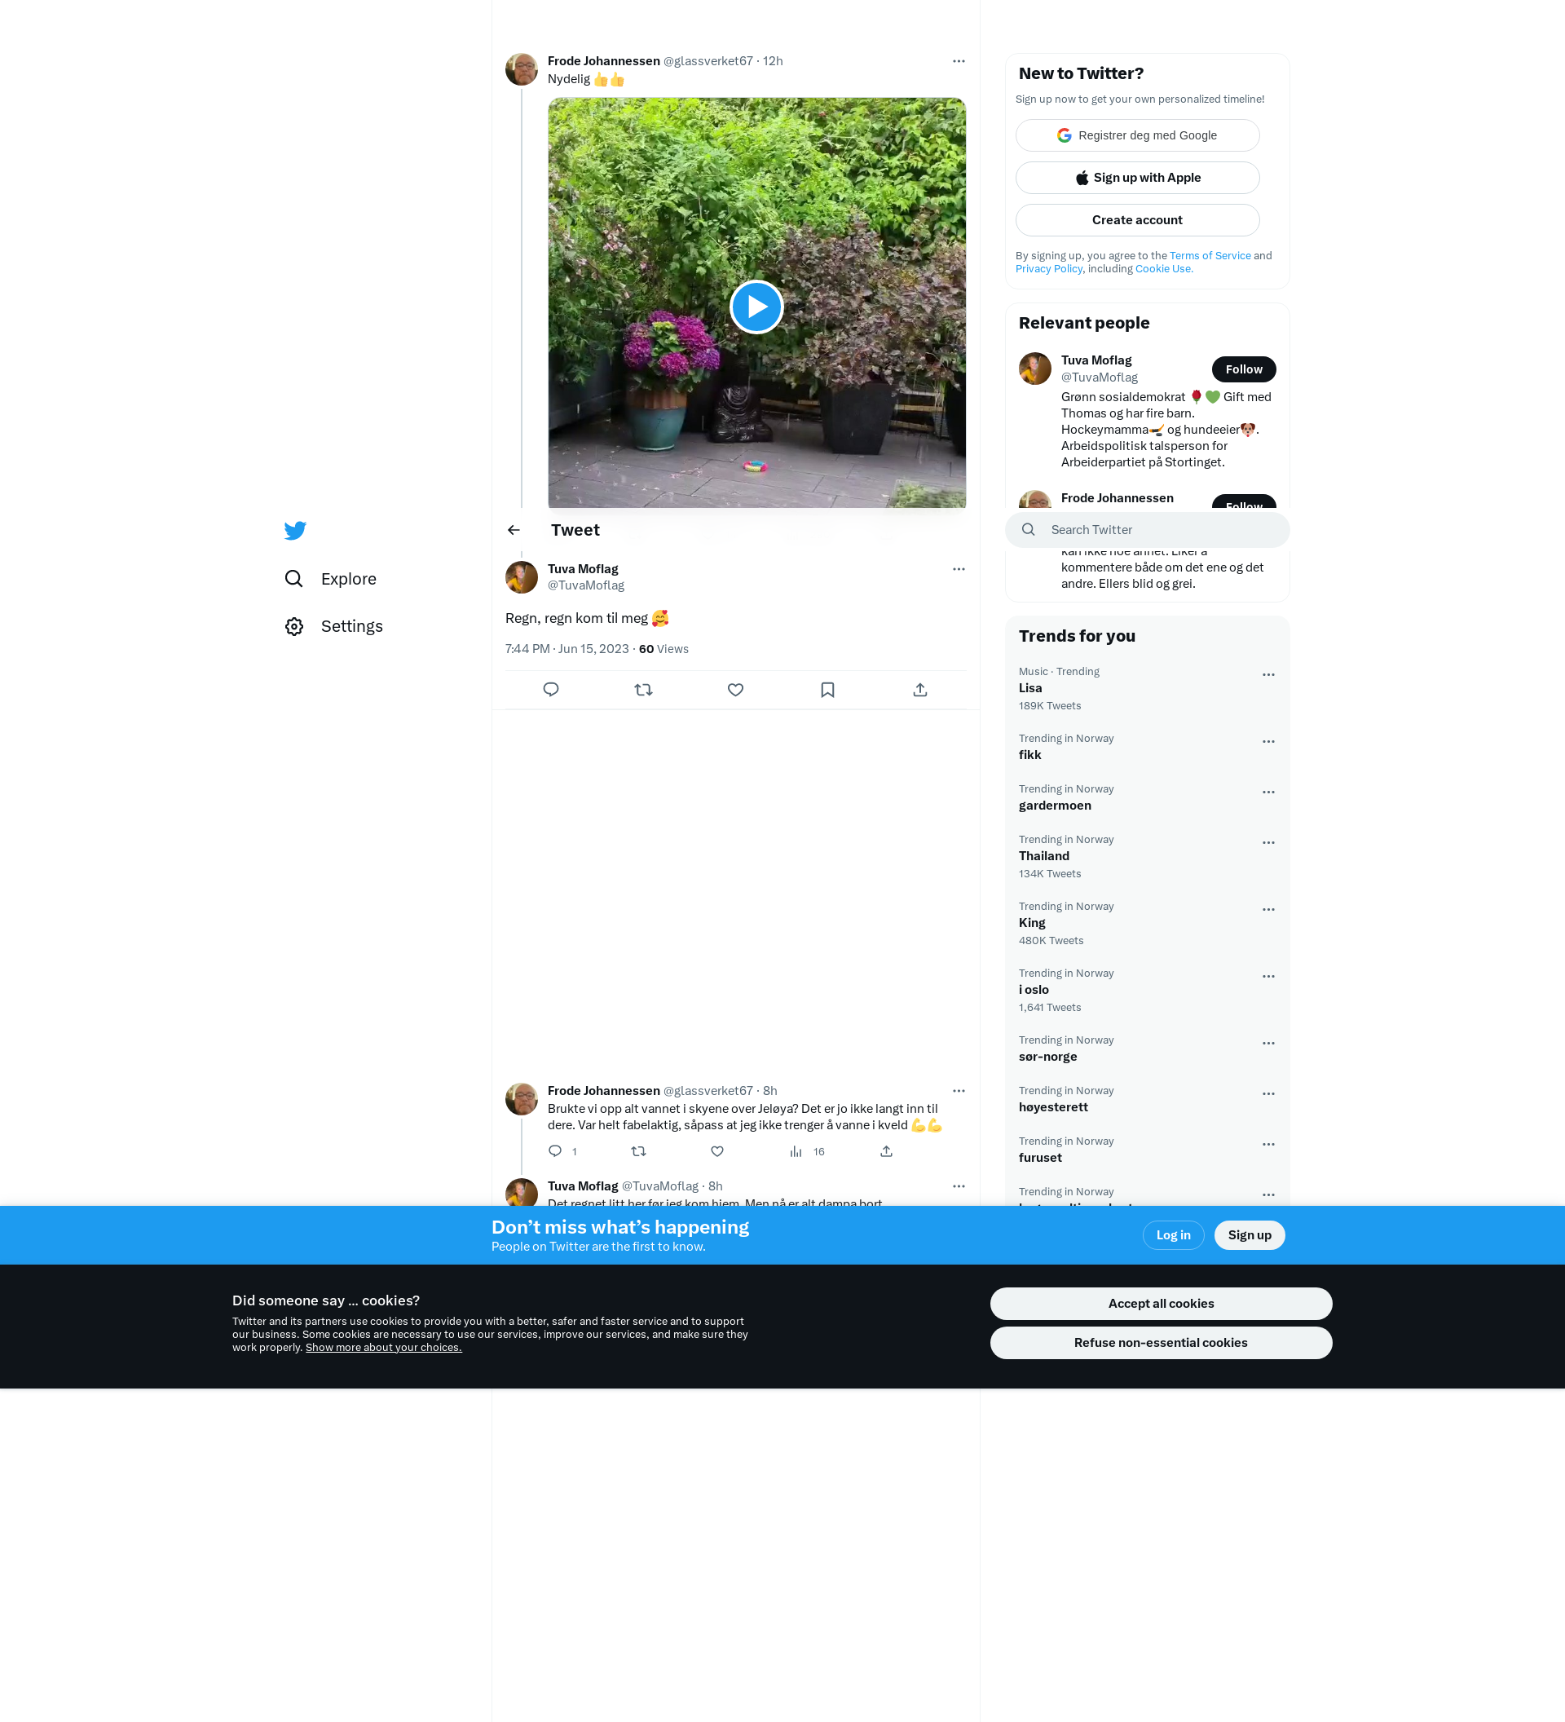Open more options for the furuset trend
The image size is (1565, 1722).
[1267, 1145]
